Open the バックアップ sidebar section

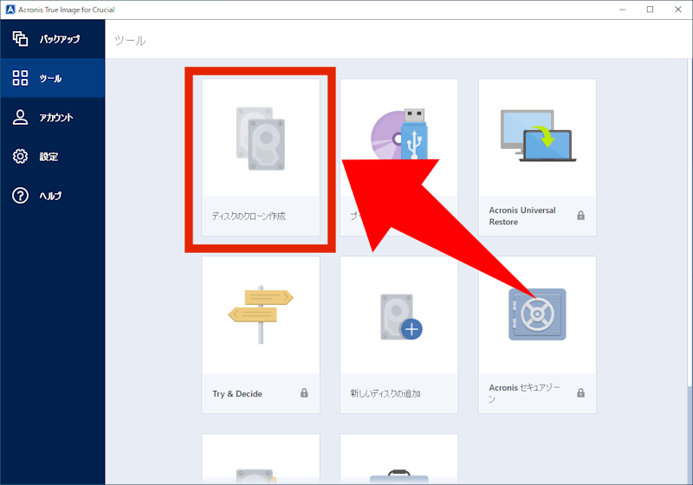click(x=53, y=39)
